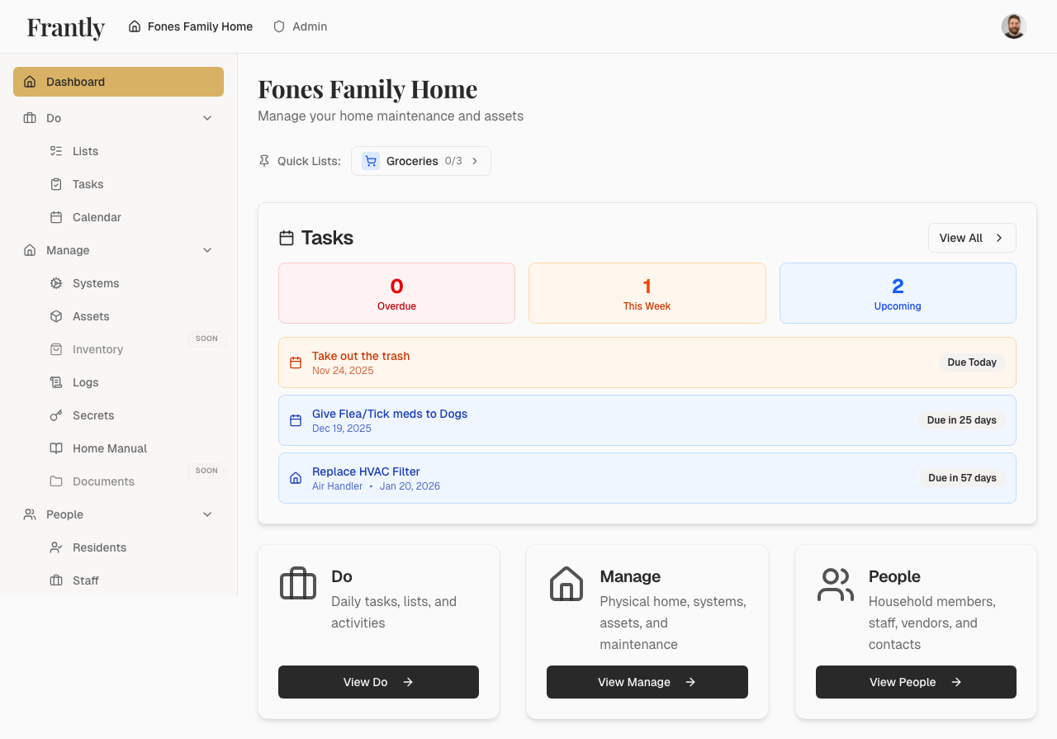Select the Logs icon in the sidebar
1057x739 pixels.
(55, 381)
